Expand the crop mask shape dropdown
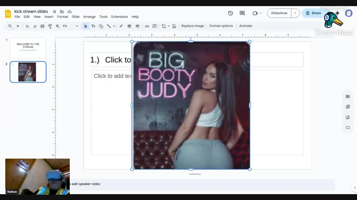The height and width of the screenshot is (200, 357). click(169, 26)
